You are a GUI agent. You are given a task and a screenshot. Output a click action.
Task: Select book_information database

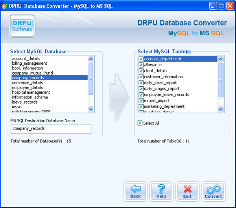point(50,68)
